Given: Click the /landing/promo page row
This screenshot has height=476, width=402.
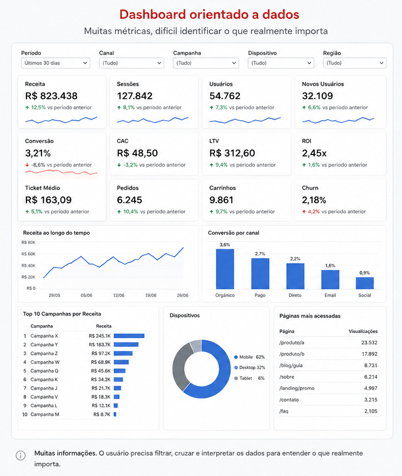Looking at the screenshot, I should [x=329, y=388].
